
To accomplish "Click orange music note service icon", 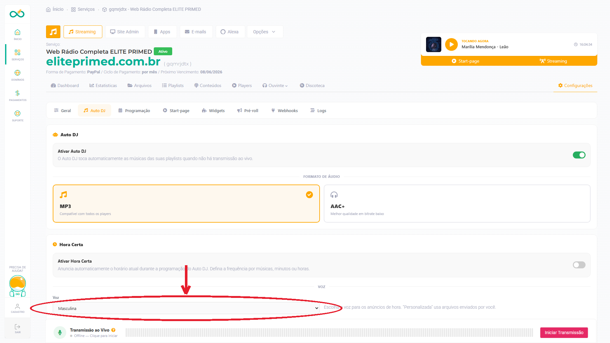I will pos(53,32).
